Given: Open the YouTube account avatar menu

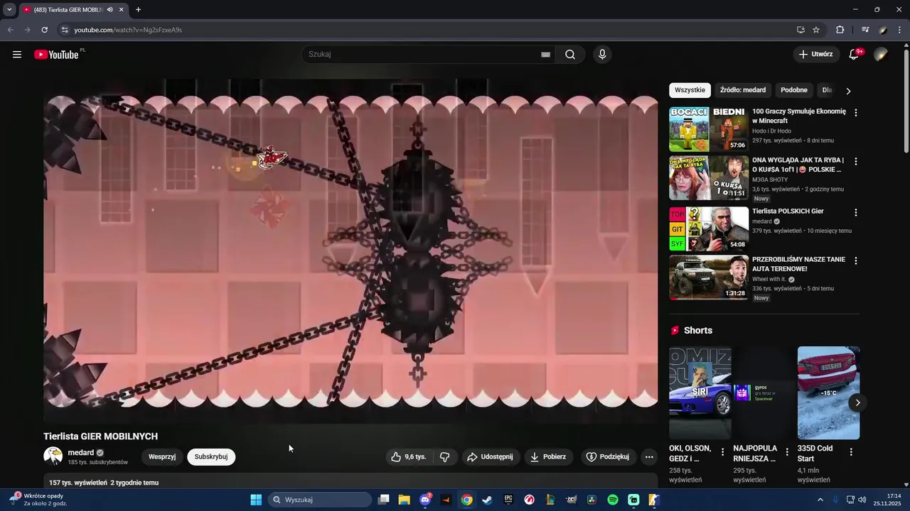Looking at the screenshot, I should coord(881,55).
